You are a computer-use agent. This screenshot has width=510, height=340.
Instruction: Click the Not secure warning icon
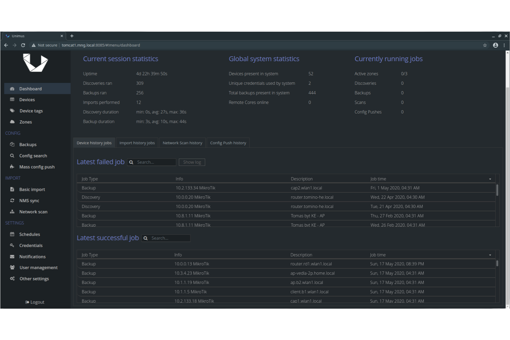pyautogui.click(x=33, y=45)
